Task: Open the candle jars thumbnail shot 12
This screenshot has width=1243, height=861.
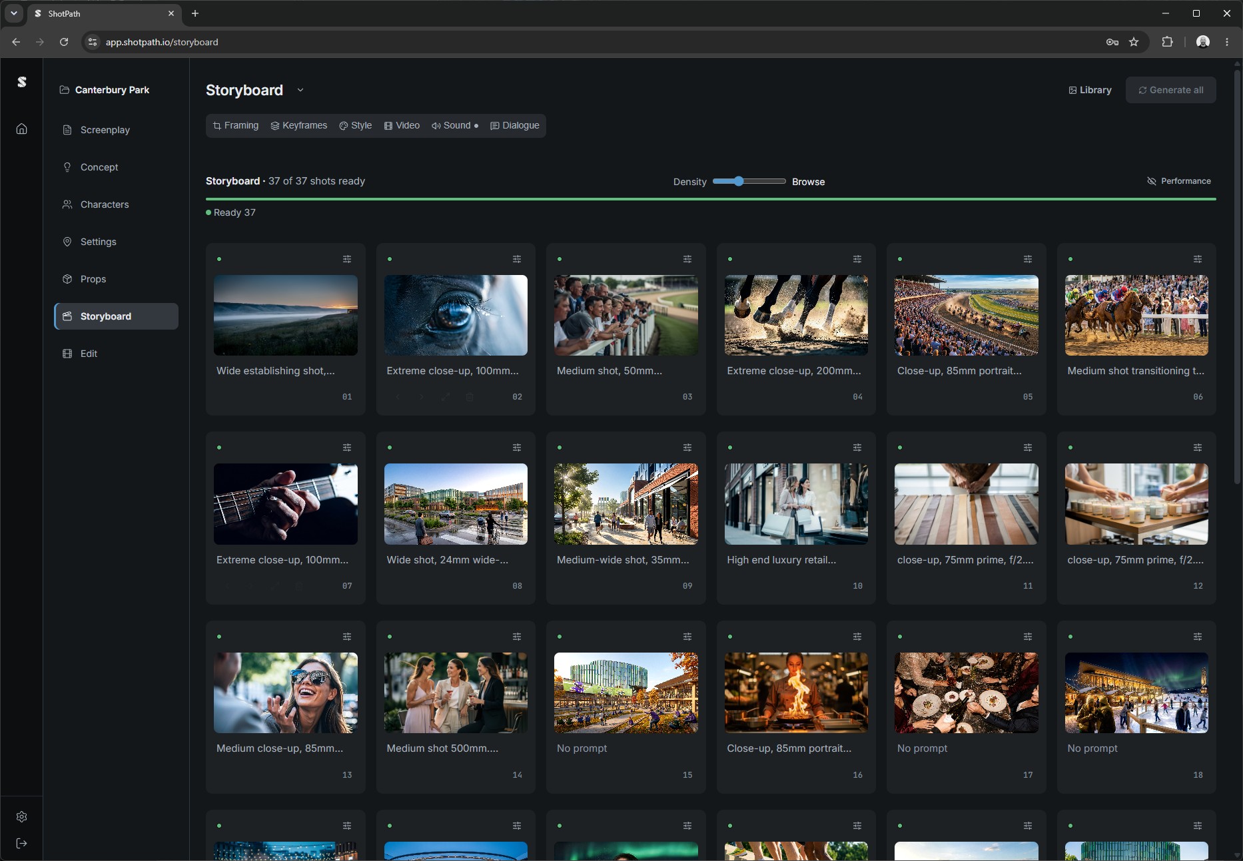Action: (1136, 504)
